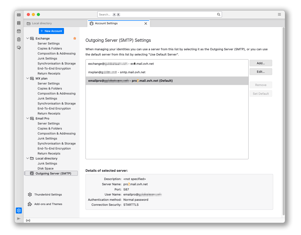Open the Tasks space icon
The width and height of the screenshot is (301, 235).
coord(19,39)
